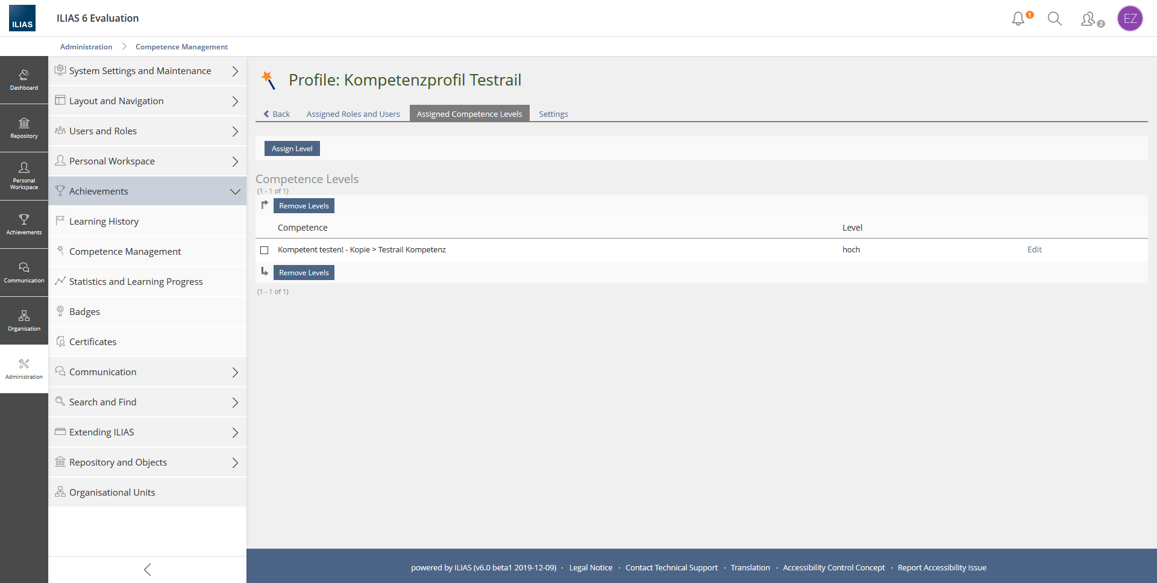Go to Dashboard in the main sidebar

click(x=24, y=80)
